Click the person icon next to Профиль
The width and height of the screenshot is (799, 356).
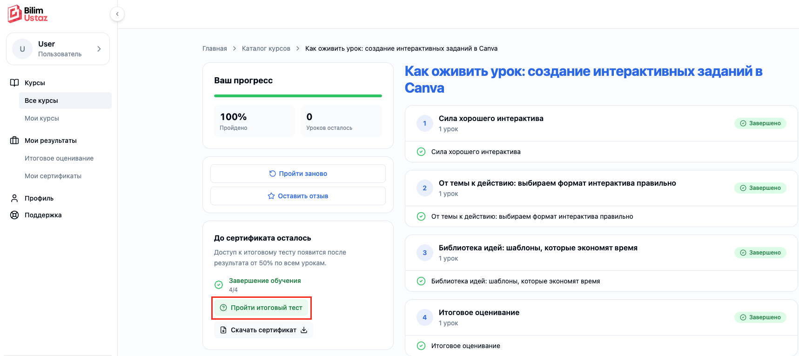[x=14, y=198]
